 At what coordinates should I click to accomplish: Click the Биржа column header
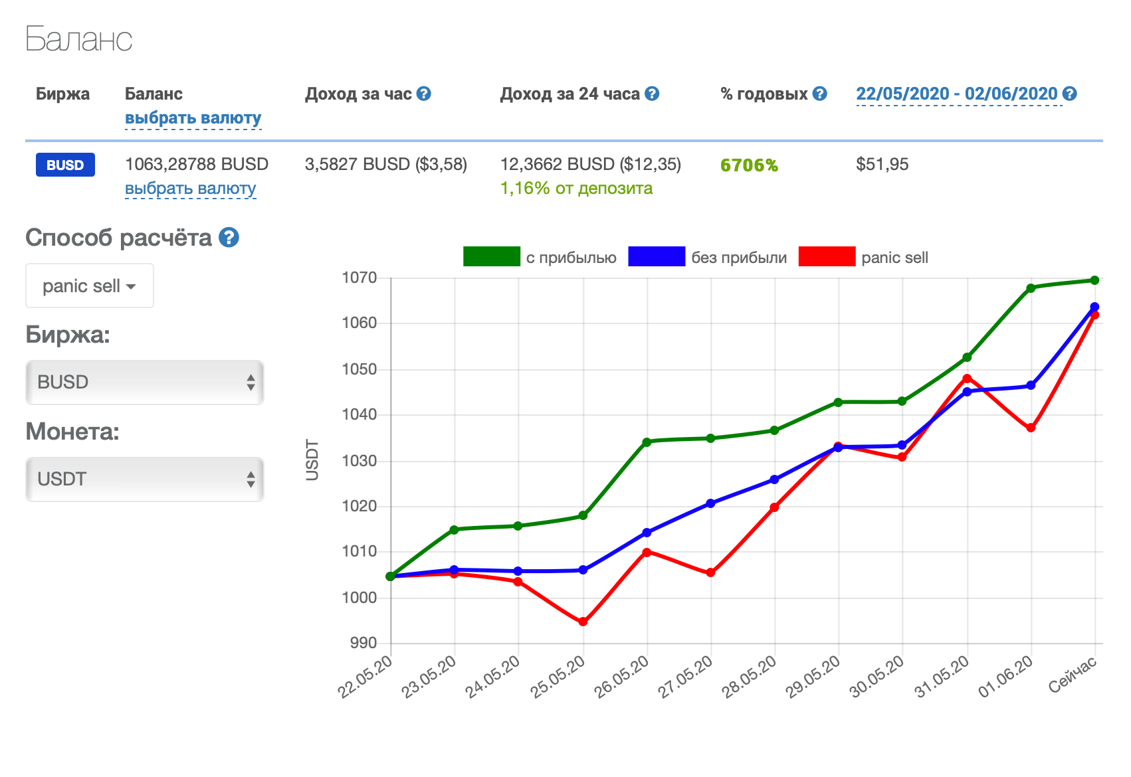click(x=62, y=94)
